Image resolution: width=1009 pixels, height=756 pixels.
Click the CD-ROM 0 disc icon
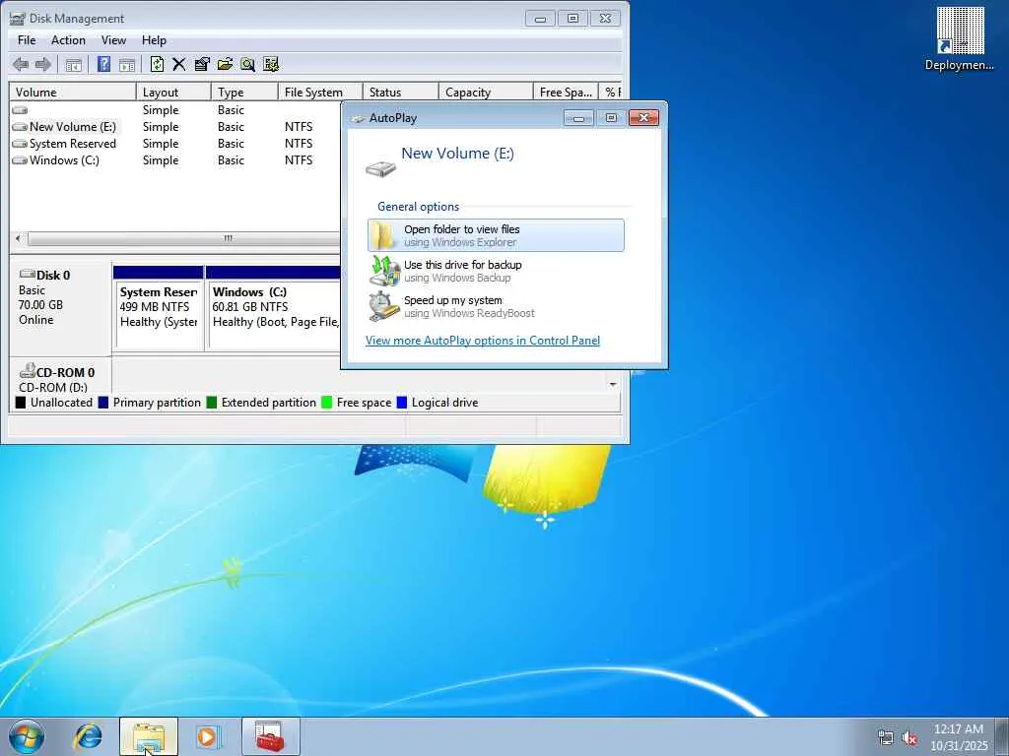pyautogui.click(x=27, y=371)
